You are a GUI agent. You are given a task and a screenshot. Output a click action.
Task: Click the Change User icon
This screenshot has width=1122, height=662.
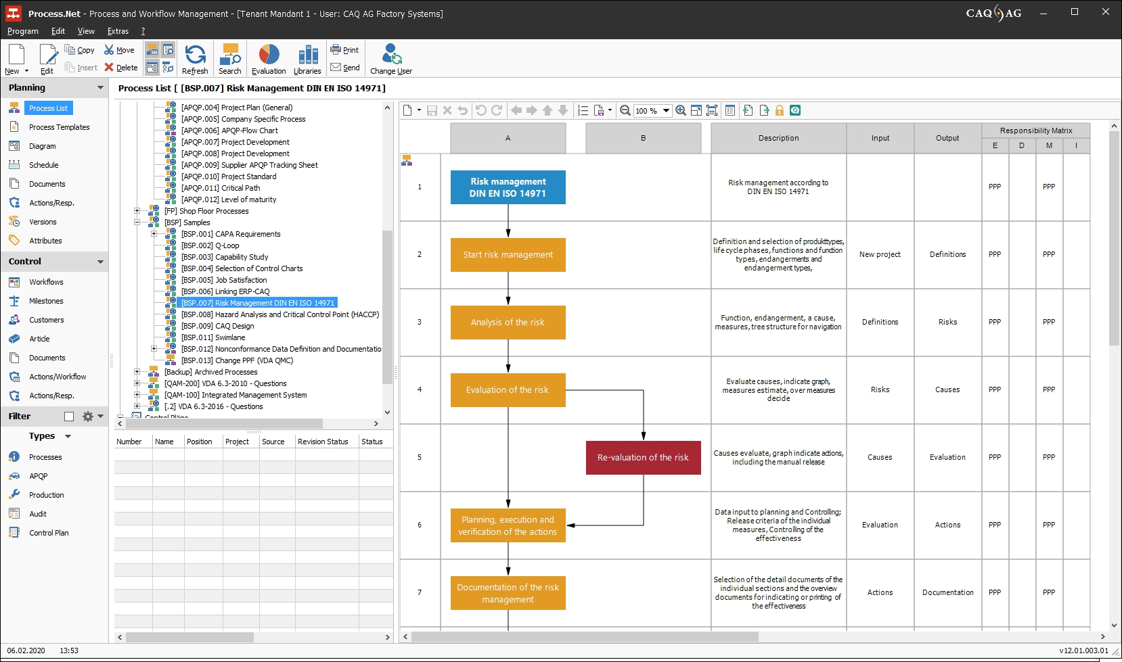[391, 54]
